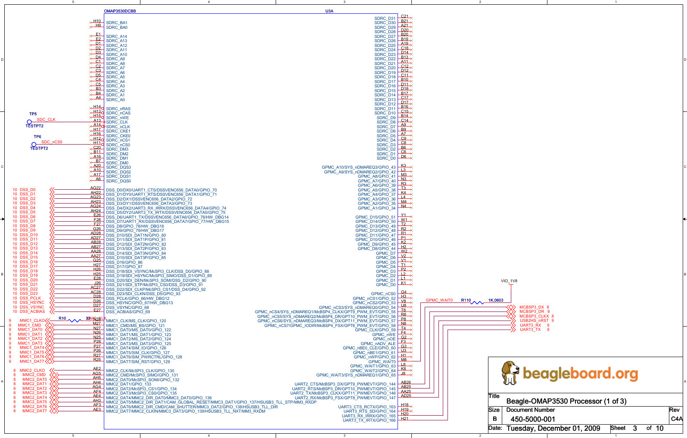This screenshot has width=687, height=438.
Task: Click the off-page connector beside net DSS_D0
Action: 52,190
